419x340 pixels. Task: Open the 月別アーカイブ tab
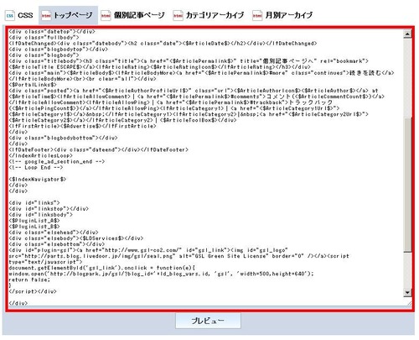point(282,15)
